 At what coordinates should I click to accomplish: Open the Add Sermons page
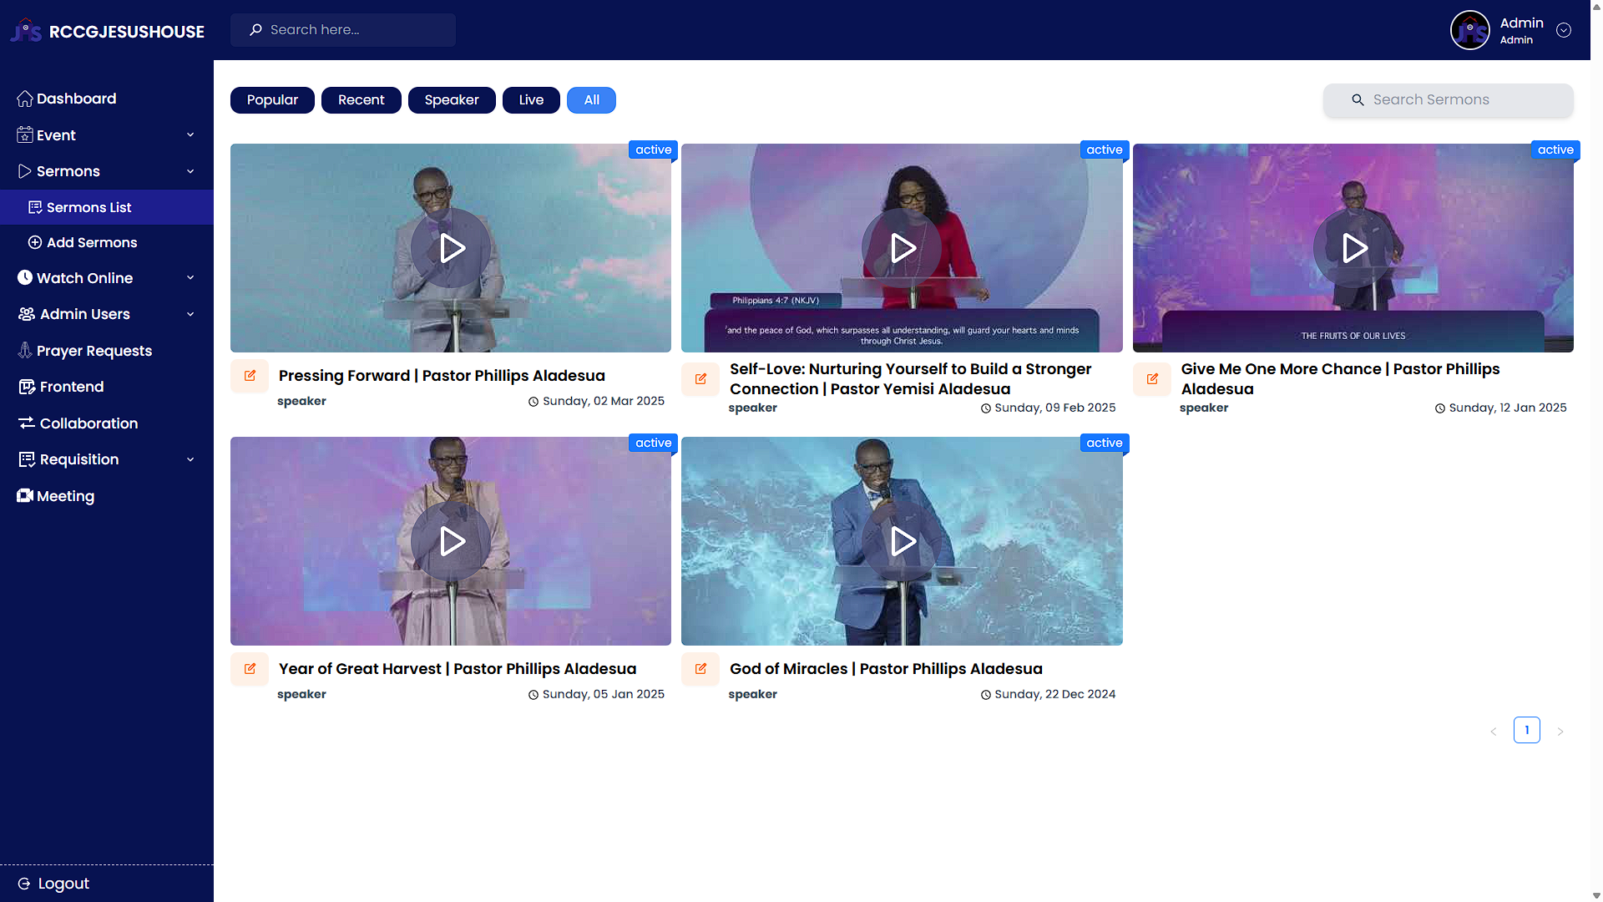pos(91,242)
